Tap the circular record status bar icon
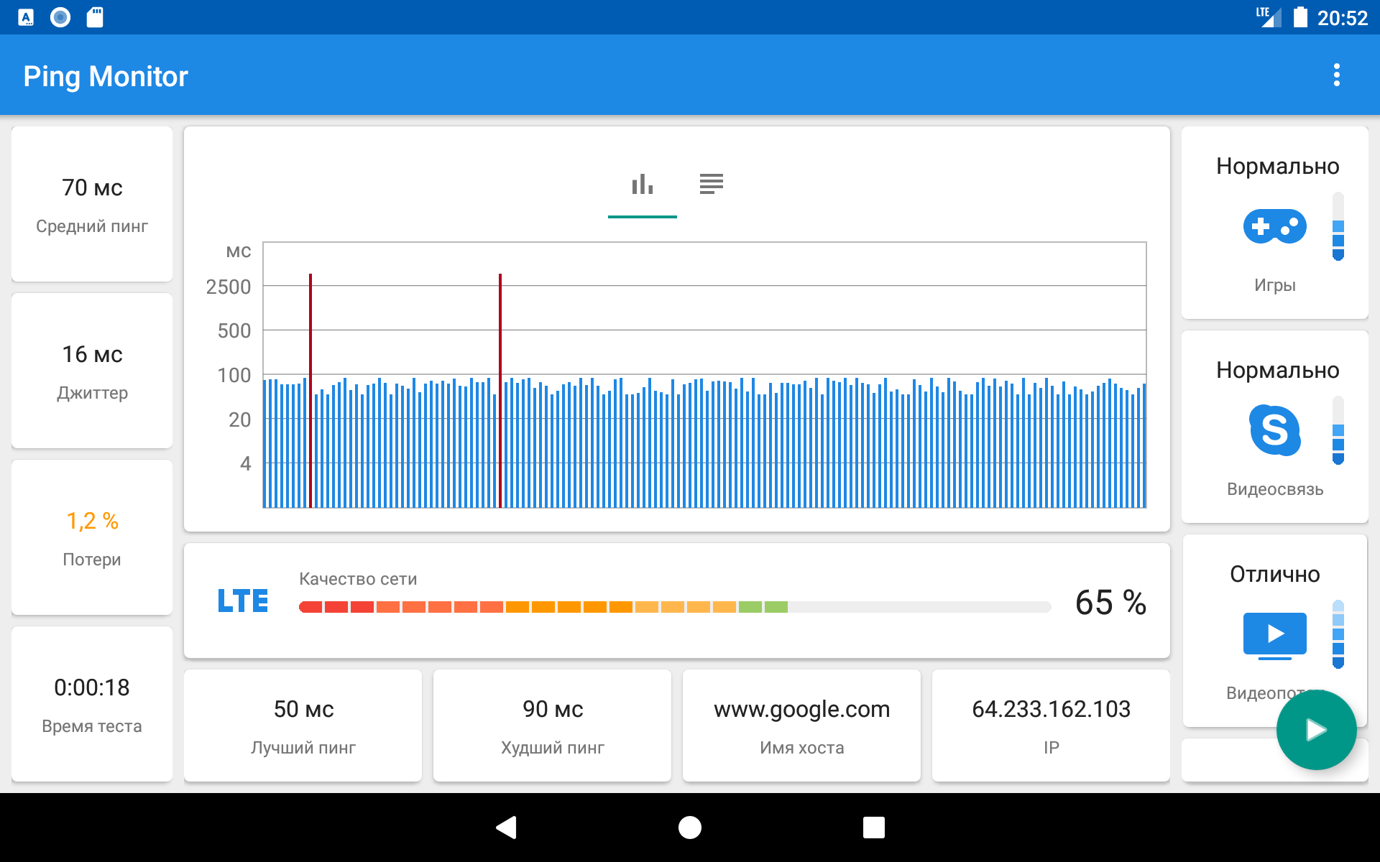1380x862 pixels. [x=60, y=17]
